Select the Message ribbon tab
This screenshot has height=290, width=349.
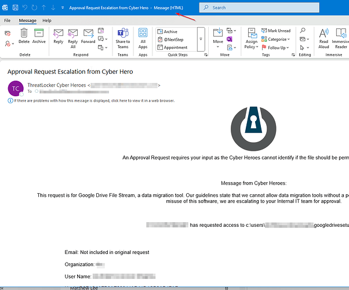(x=28, y=20)
